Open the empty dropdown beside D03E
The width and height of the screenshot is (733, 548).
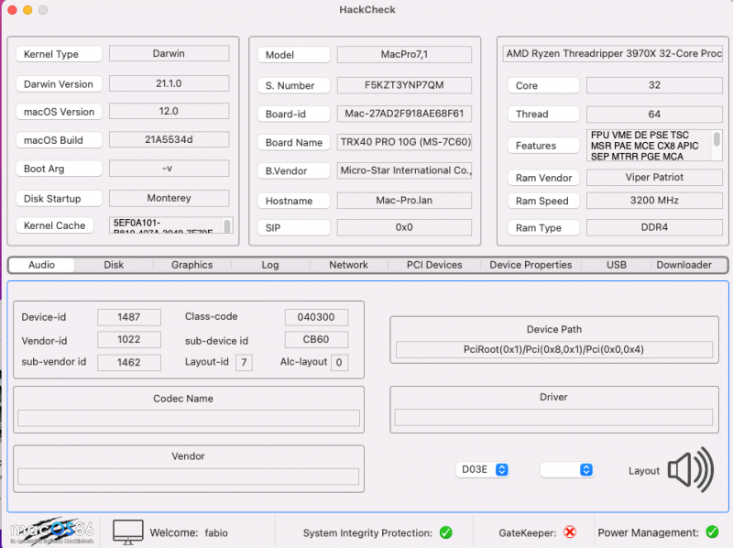coord(566,470)
